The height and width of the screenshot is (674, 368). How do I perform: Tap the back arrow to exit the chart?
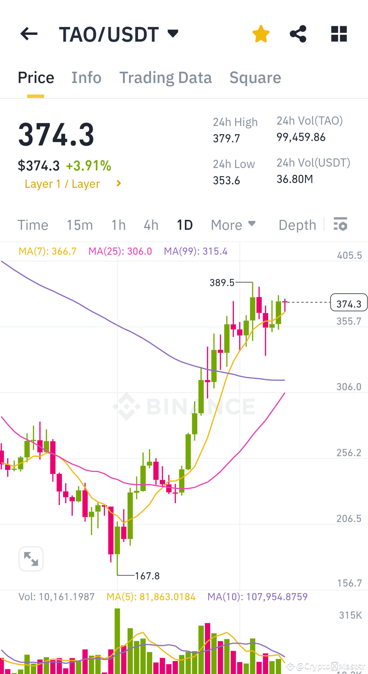29,33
